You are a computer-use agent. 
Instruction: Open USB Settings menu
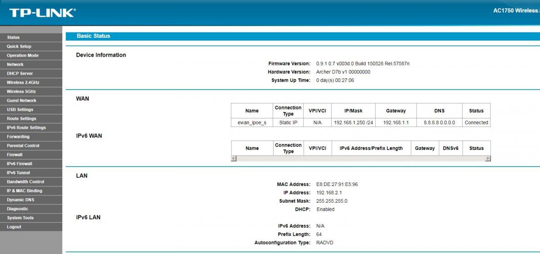31,109
